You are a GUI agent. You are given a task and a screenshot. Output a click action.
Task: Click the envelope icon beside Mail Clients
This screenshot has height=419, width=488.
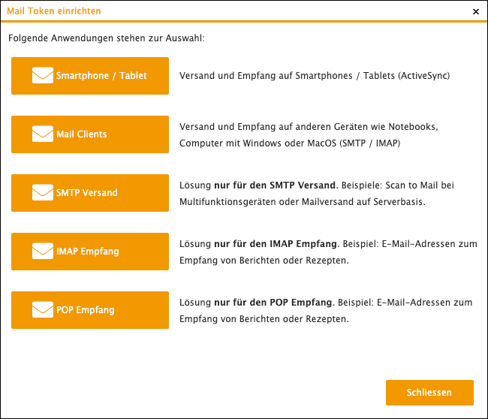(x=43, y=134)
